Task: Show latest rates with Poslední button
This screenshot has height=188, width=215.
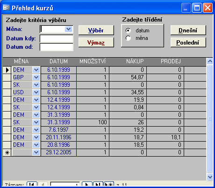Action: (188, 42)
